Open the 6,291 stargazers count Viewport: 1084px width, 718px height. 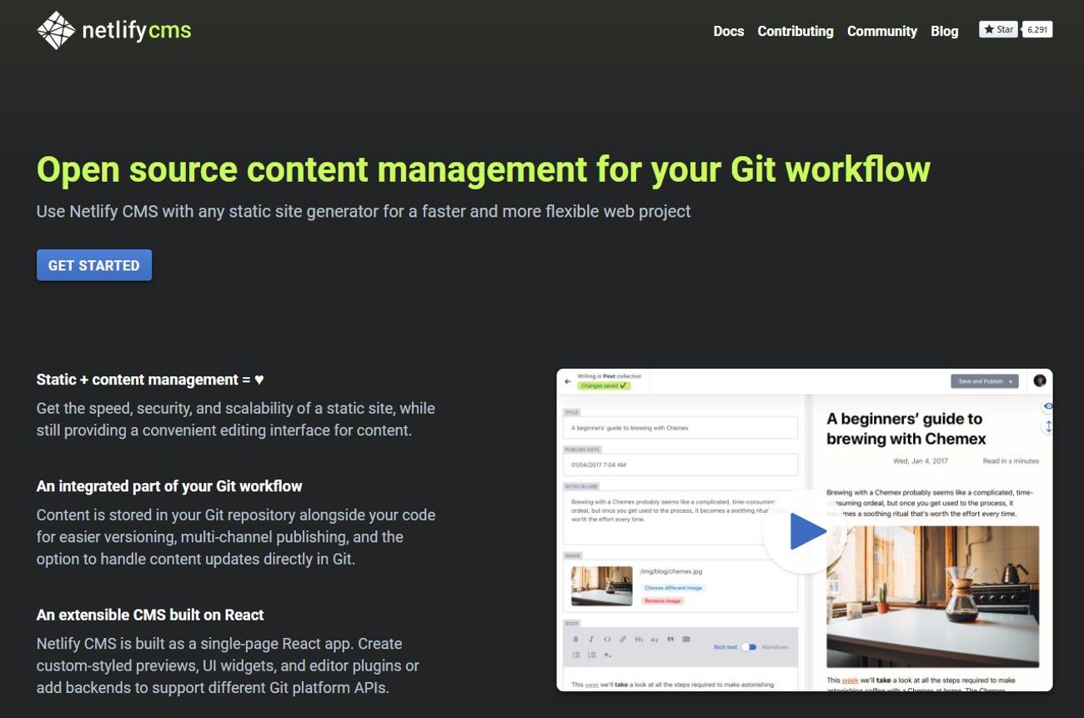[1037, 29]
